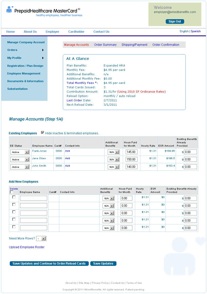
Task: Open Registration / Plan Design in sidebar
Action: tap(25, 66)
